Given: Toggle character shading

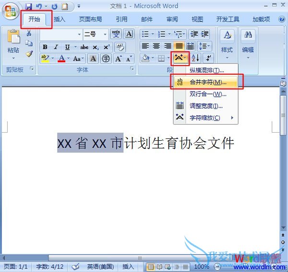Looking at the screenshot, I should click(x=93, y=58).
